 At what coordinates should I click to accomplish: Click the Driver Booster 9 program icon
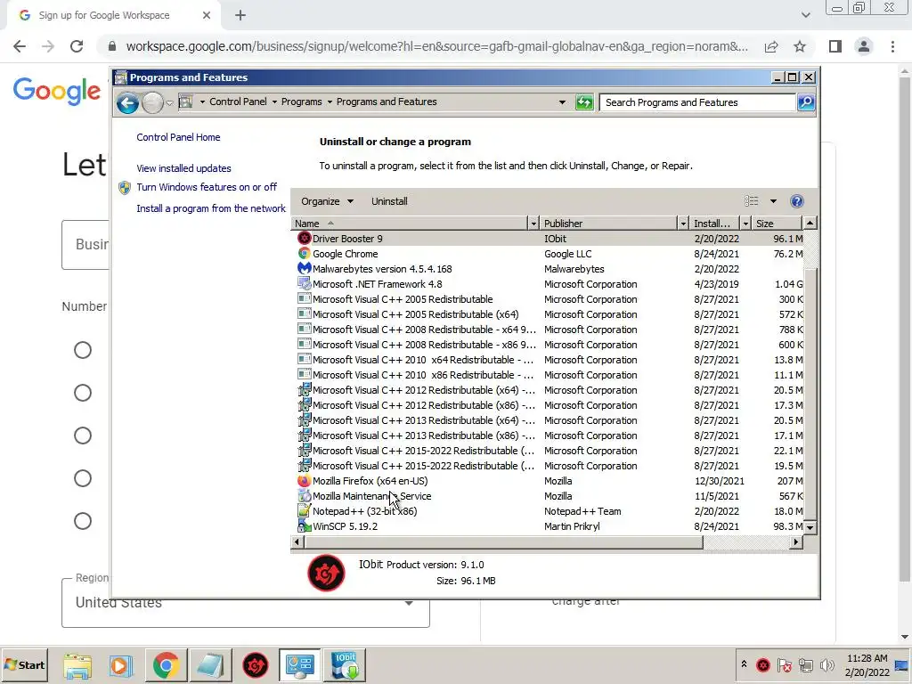coord(304,239)
